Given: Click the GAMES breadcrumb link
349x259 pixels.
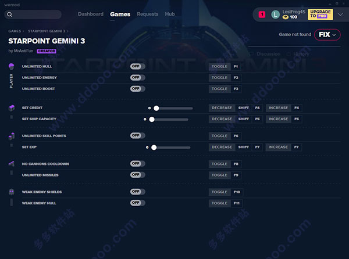Looking at the screenshot, I should [15, 31].
